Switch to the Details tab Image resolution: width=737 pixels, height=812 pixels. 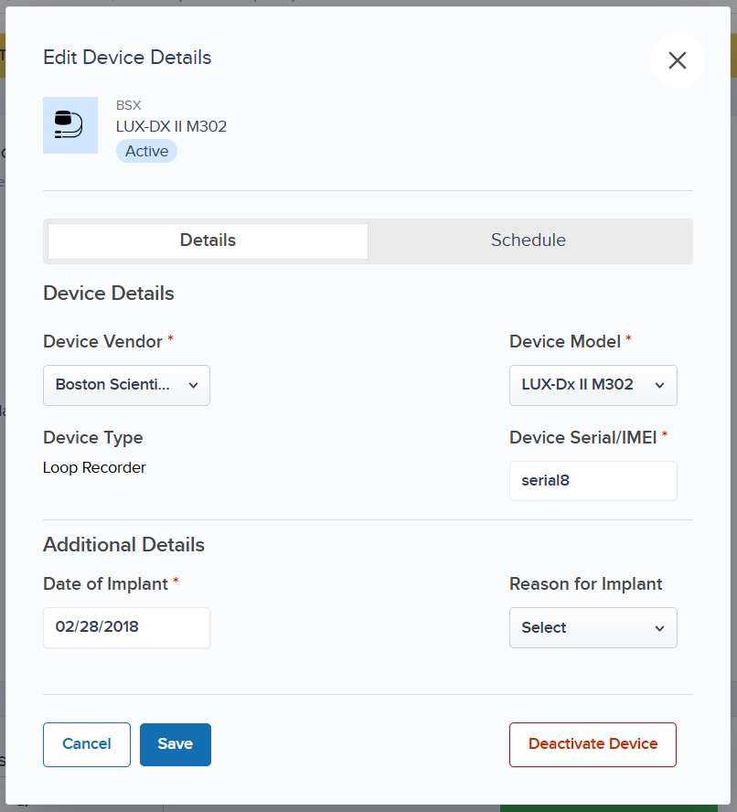[208, 240]
